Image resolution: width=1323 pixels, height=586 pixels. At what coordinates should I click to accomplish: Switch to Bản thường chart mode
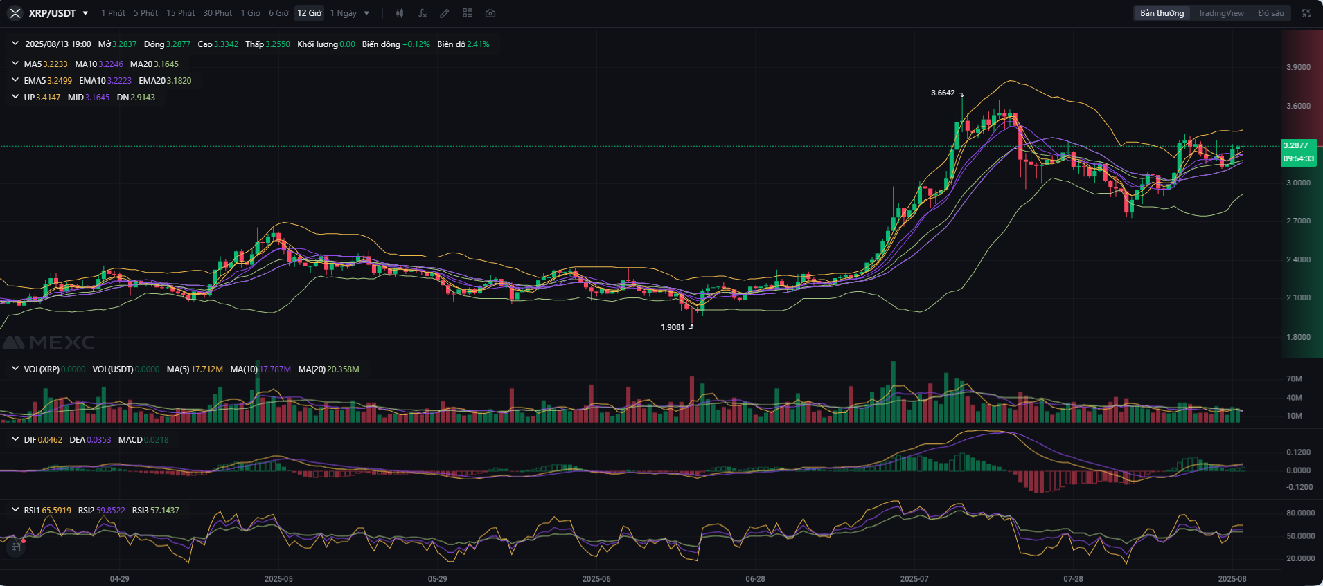click(x=1162, y=13)
